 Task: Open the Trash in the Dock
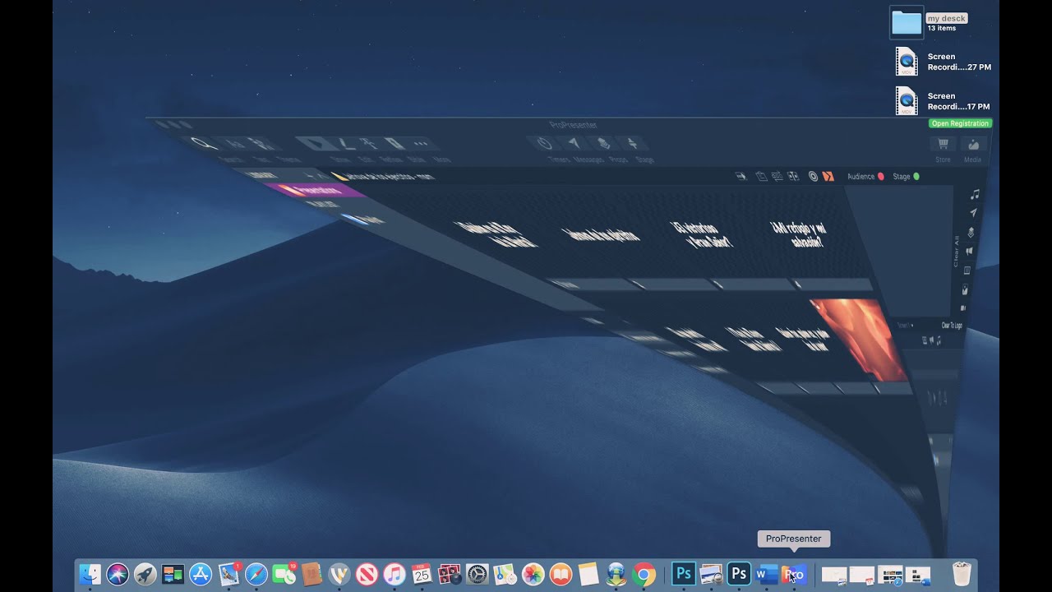pyautogui.click(x=962, y=573)
